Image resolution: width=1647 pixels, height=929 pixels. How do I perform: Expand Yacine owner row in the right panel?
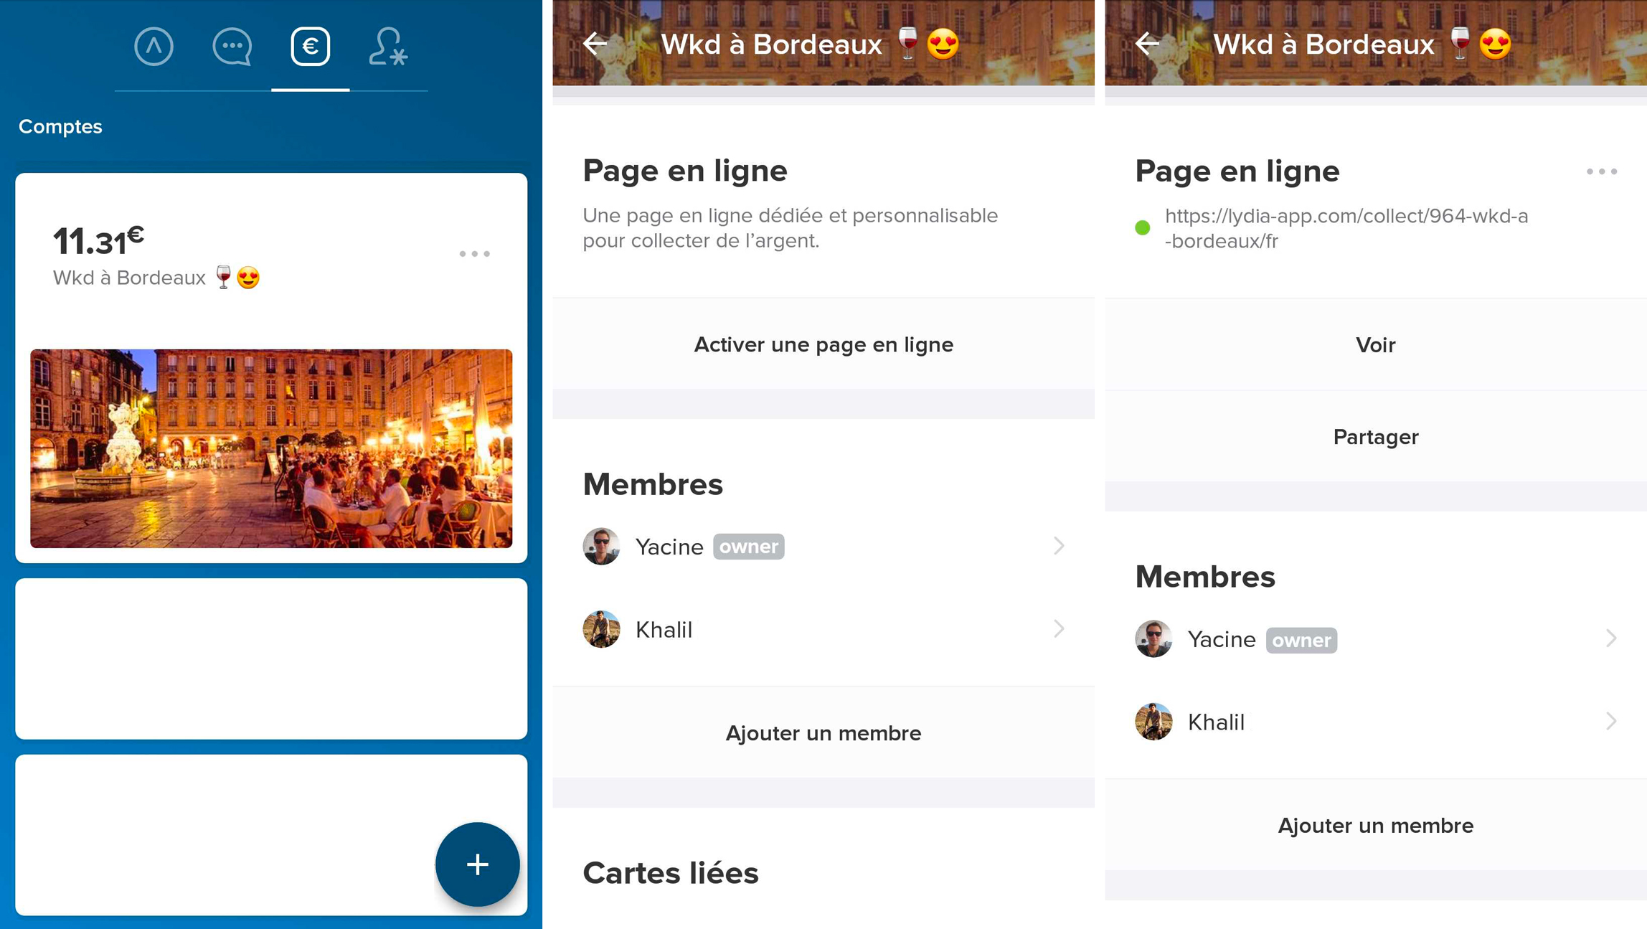(1376, 639)
